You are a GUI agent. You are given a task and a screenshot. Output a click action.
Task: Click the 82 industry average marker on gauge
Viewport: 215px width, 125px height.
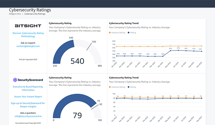click(95, 107)
